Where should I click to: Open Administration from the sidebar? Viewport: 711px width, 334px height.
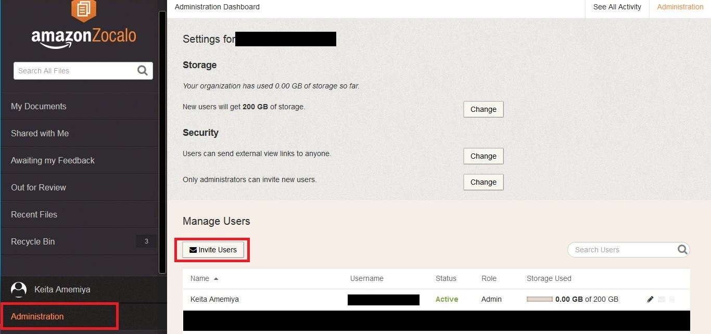[37, 316]
